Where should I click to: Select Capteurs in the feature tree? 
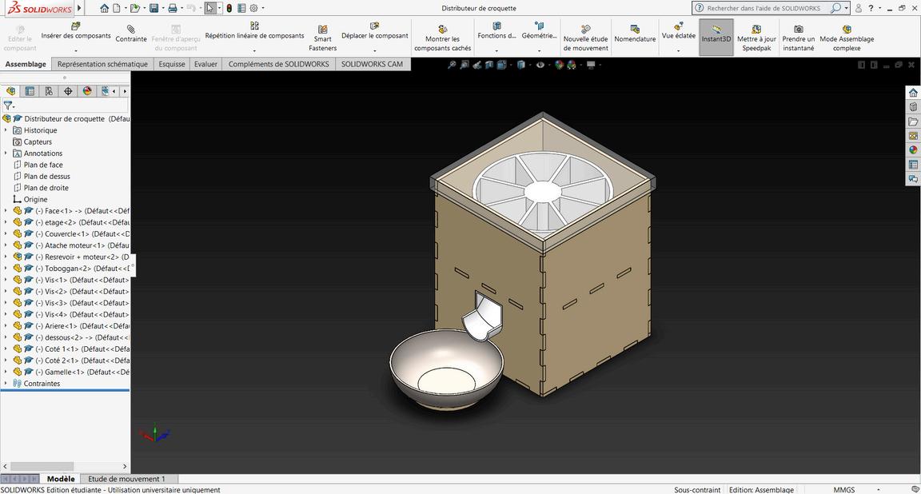pyautogui.click(x=38, y=142)
